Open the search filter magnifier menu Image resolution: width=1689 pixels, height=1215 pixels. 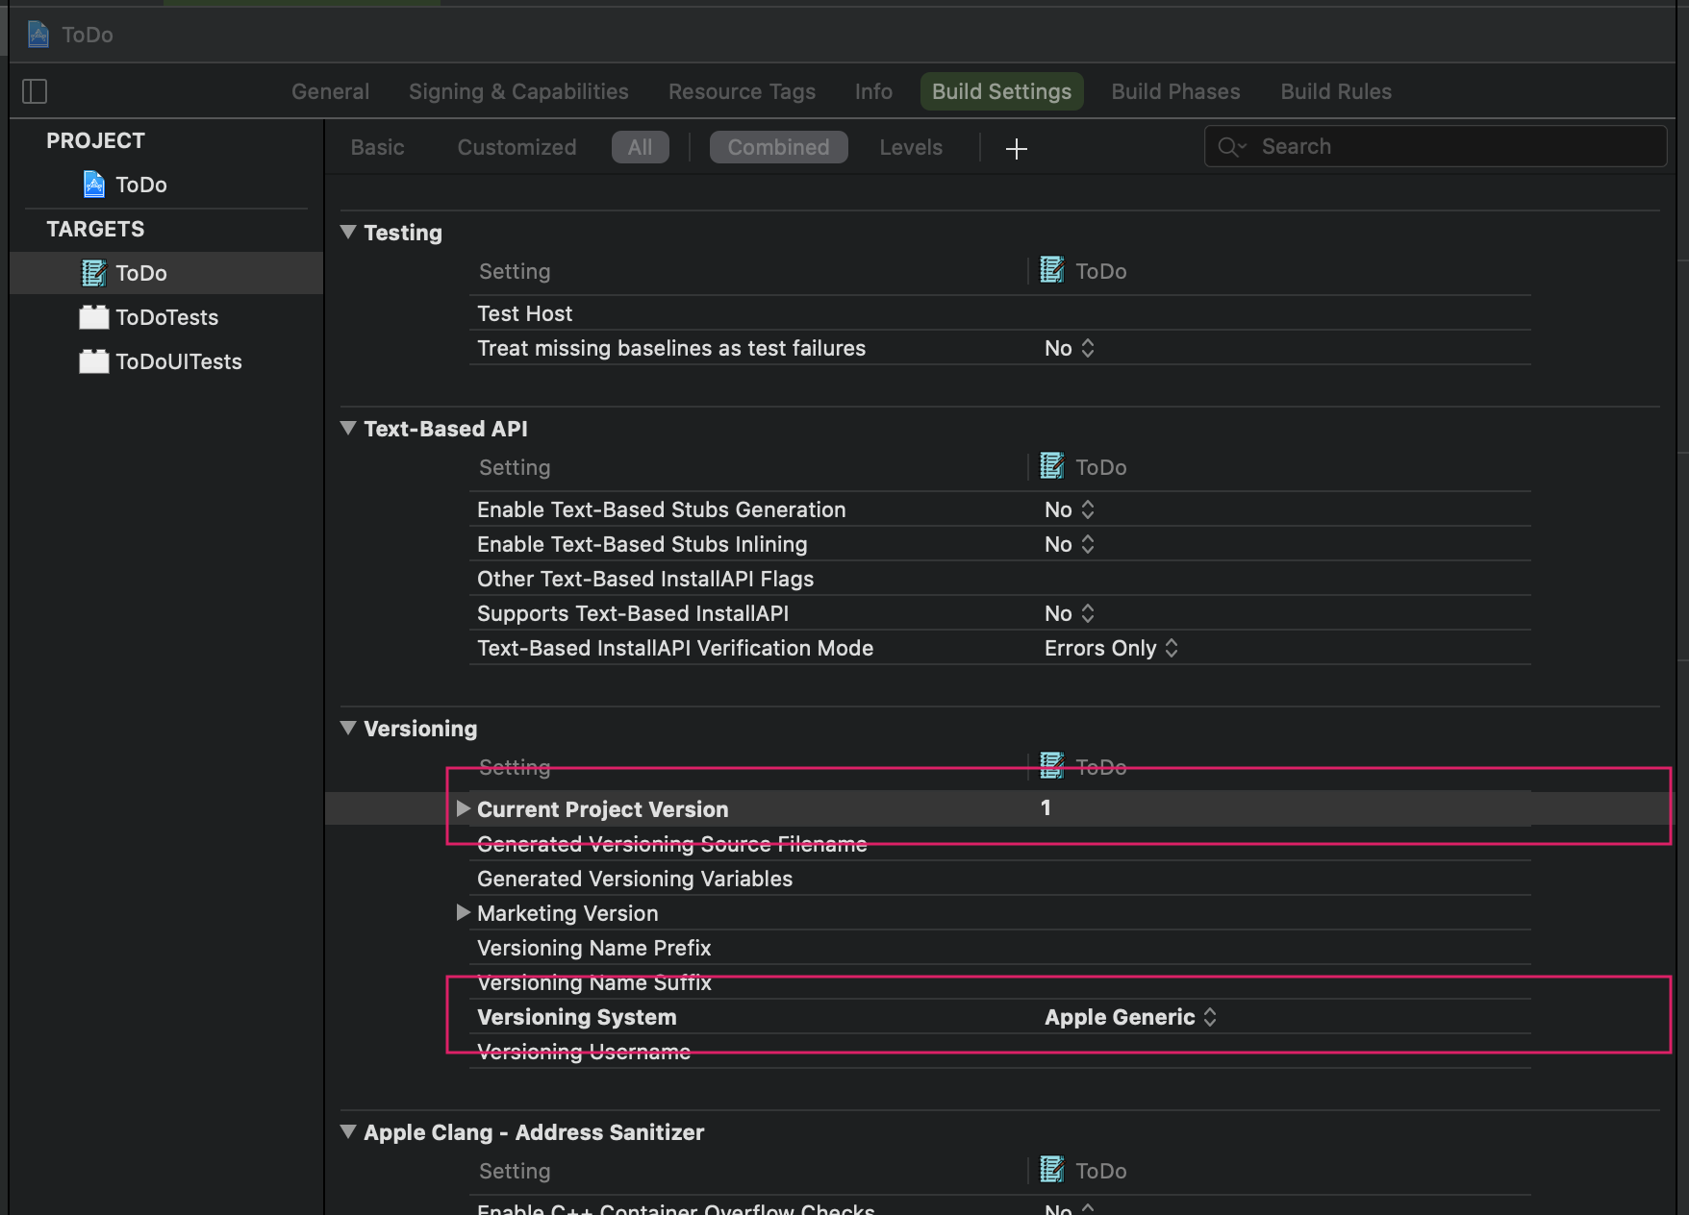tap(1231, 147)
